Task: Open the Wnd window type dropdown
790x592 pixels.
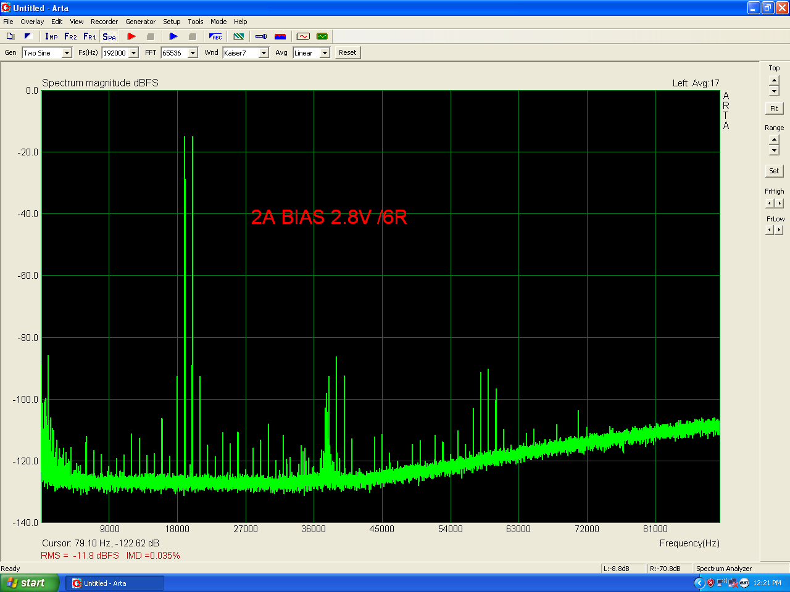Action: click(x=264, y=53)
